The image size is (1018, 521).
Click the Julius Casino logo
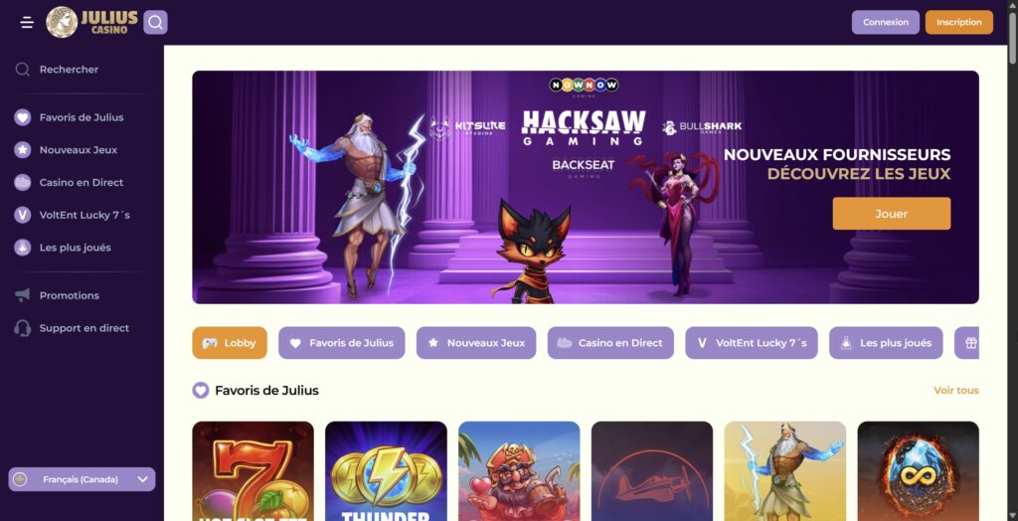pyautogui.click(x=91, y=22)
